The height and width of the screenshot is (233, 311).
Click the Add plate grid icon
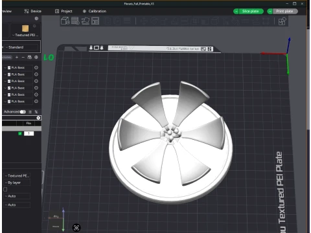tap(75, 21)
